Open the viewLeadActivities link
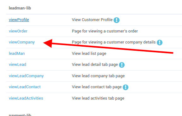The height and width of the screenshot is (116, 182). [26, 98]
